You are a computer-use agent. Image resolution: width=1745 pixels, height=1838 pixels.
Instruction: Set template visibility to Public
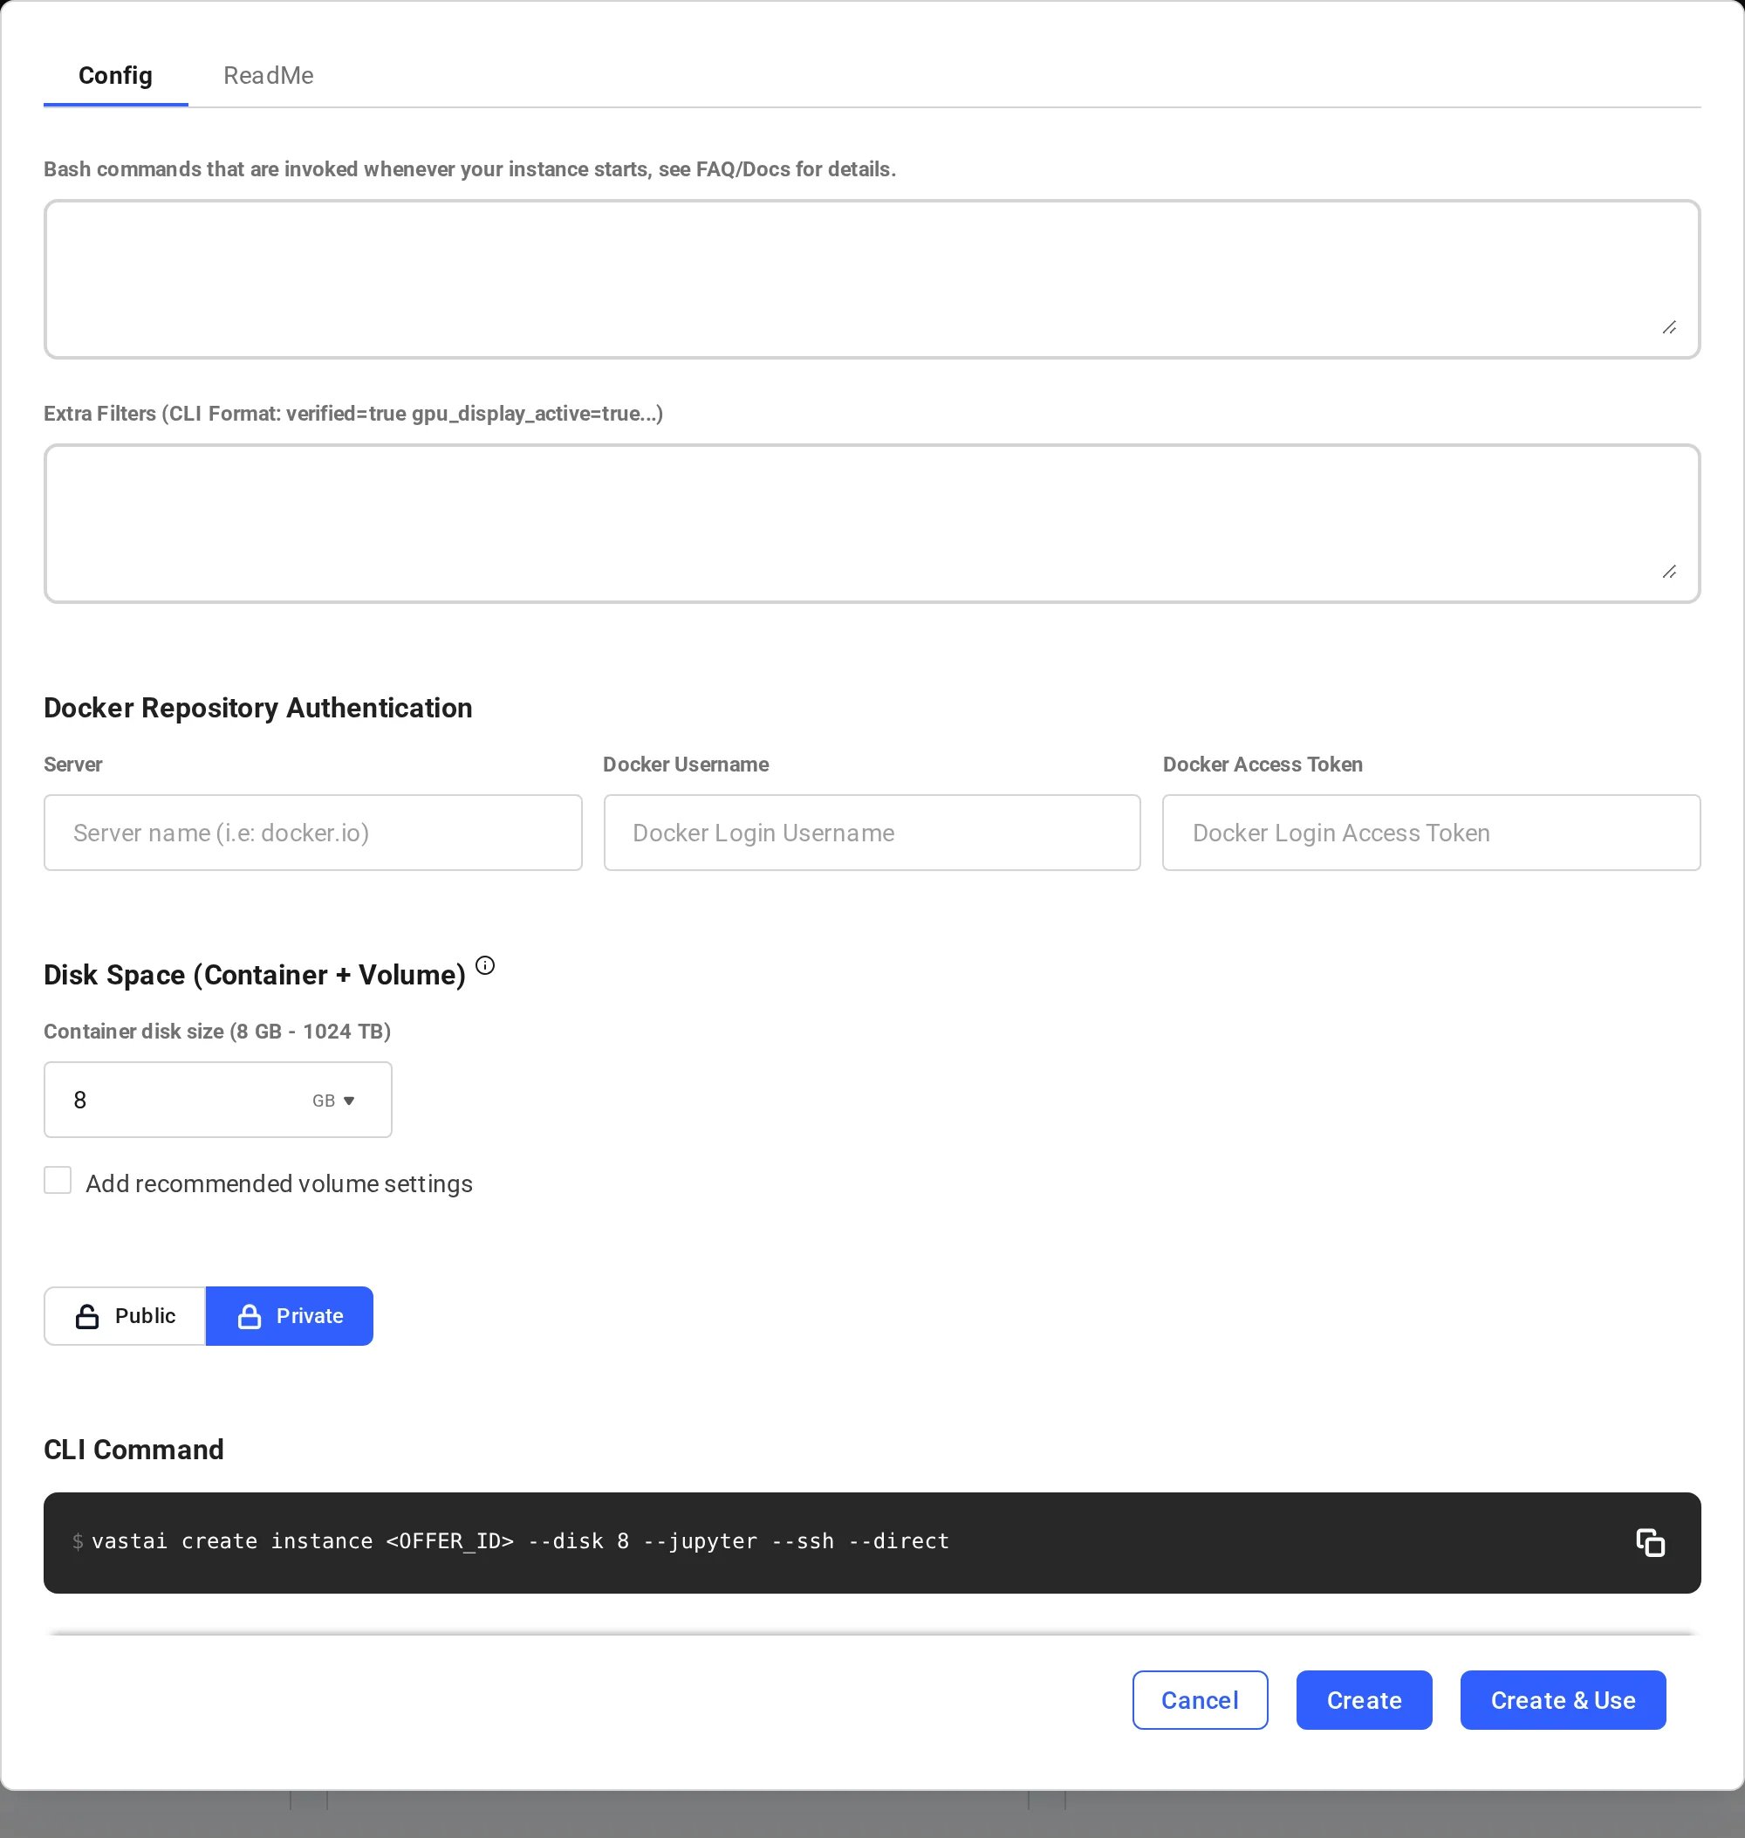pos(125,1316)
